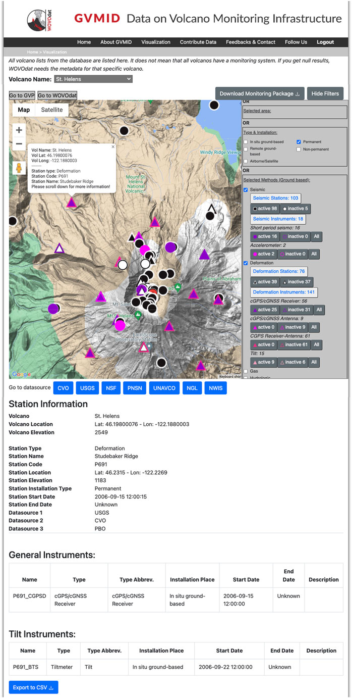
Task: Open the CVO datasource
Action: pyautogui.click(x=63, y=388)
